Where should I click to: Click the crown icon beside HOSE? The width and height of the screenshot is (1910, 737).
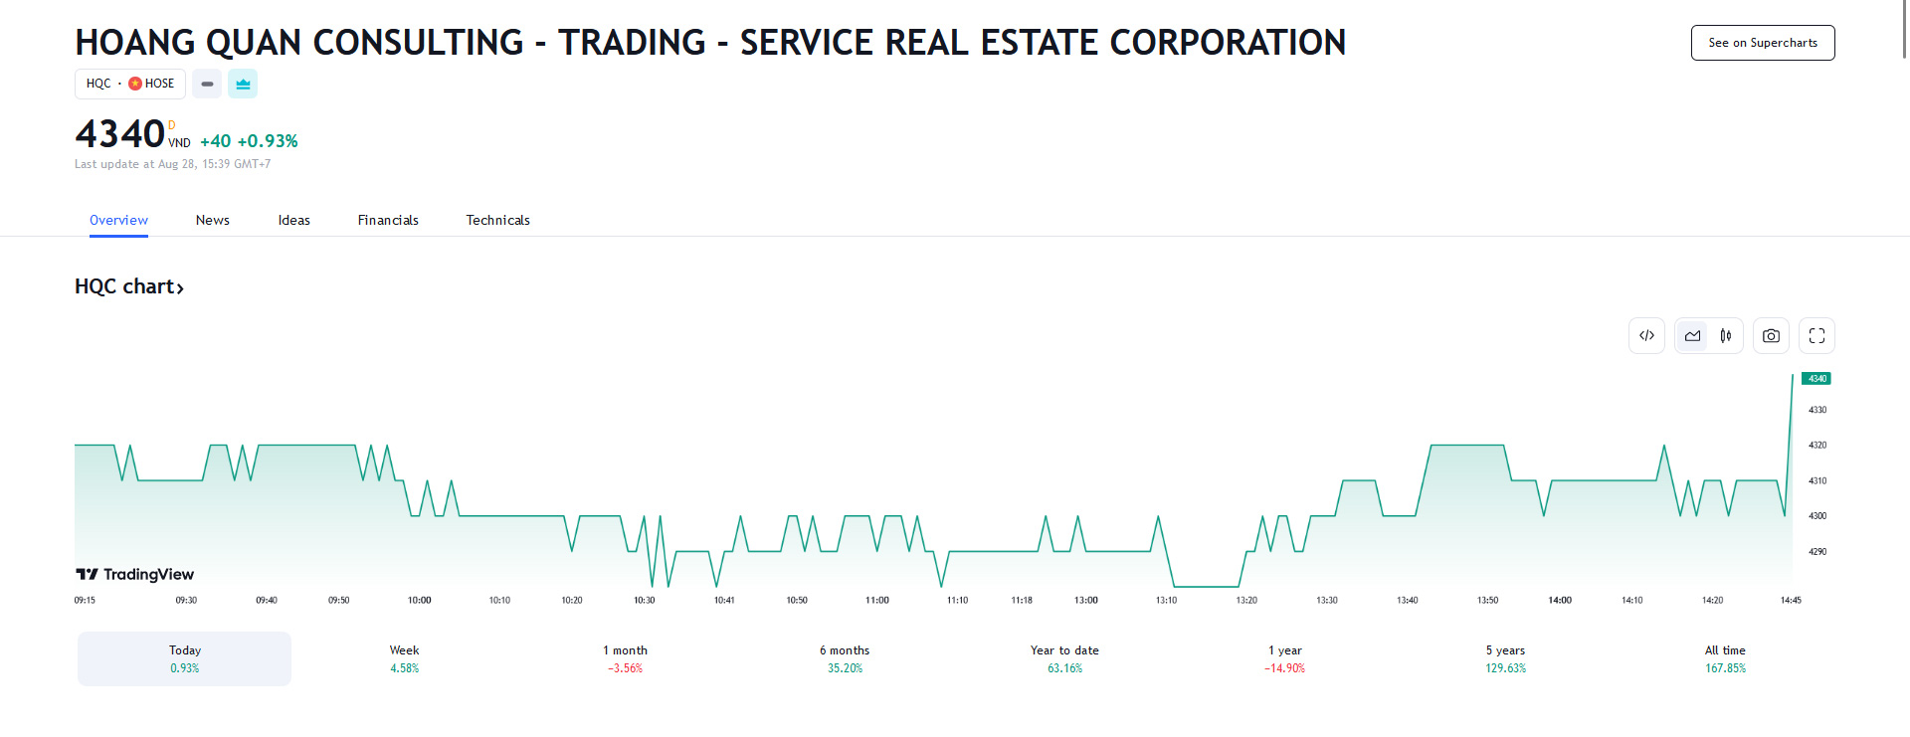[x=243, y=84]
